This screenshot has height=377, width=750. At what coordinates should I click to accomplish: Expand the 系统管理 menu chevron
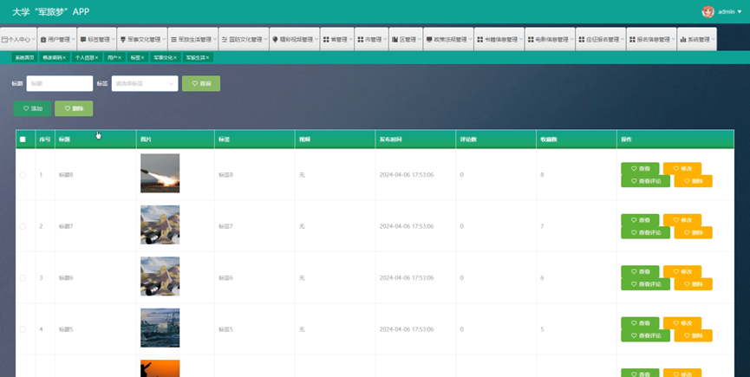[x=714, y=40]
